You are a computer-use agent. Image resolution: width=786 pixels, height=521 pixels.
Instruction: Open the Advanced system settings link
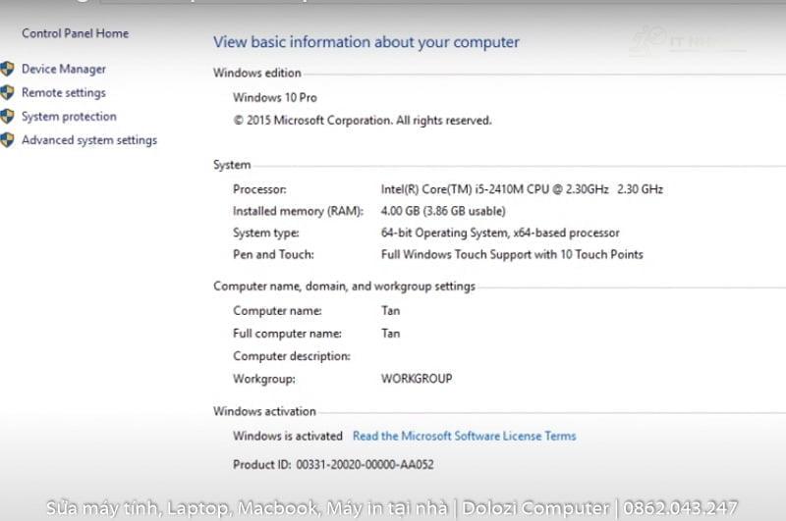coord(89,140)
